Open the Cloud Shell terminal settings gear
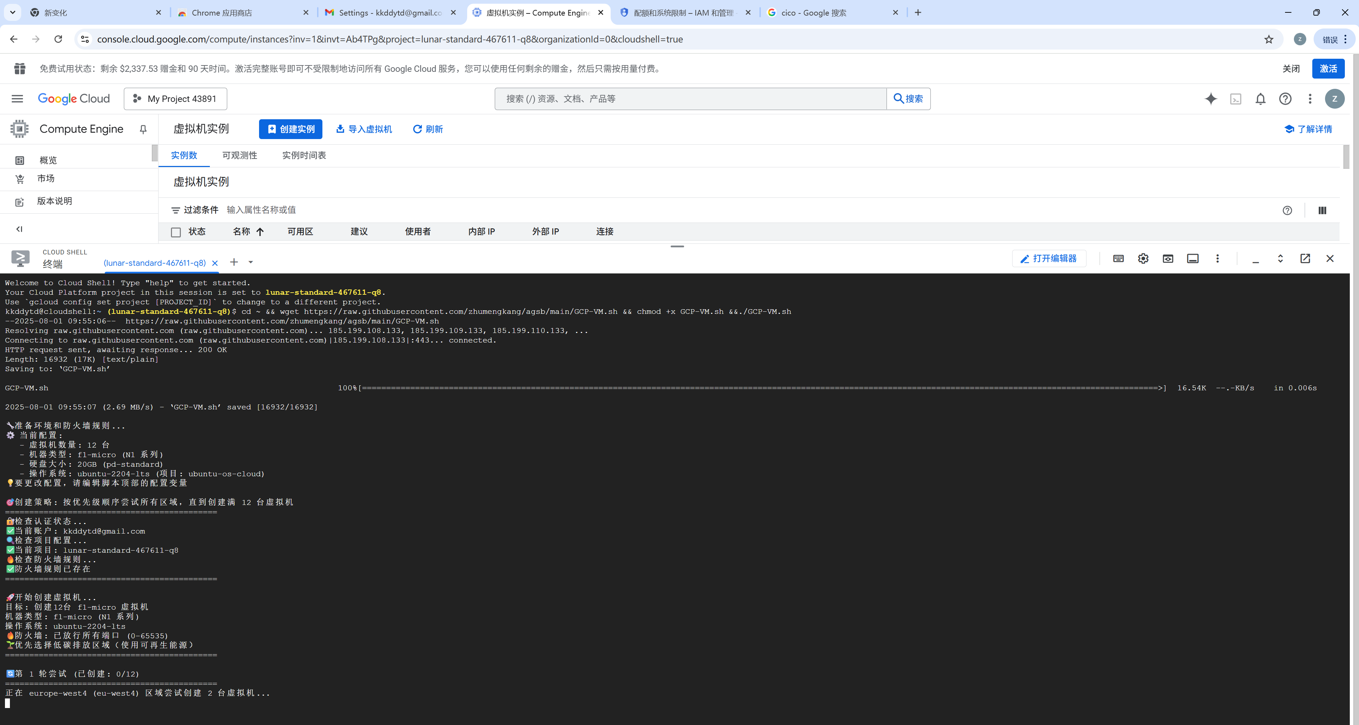 pyautogui.click(x=1143, y=258)
